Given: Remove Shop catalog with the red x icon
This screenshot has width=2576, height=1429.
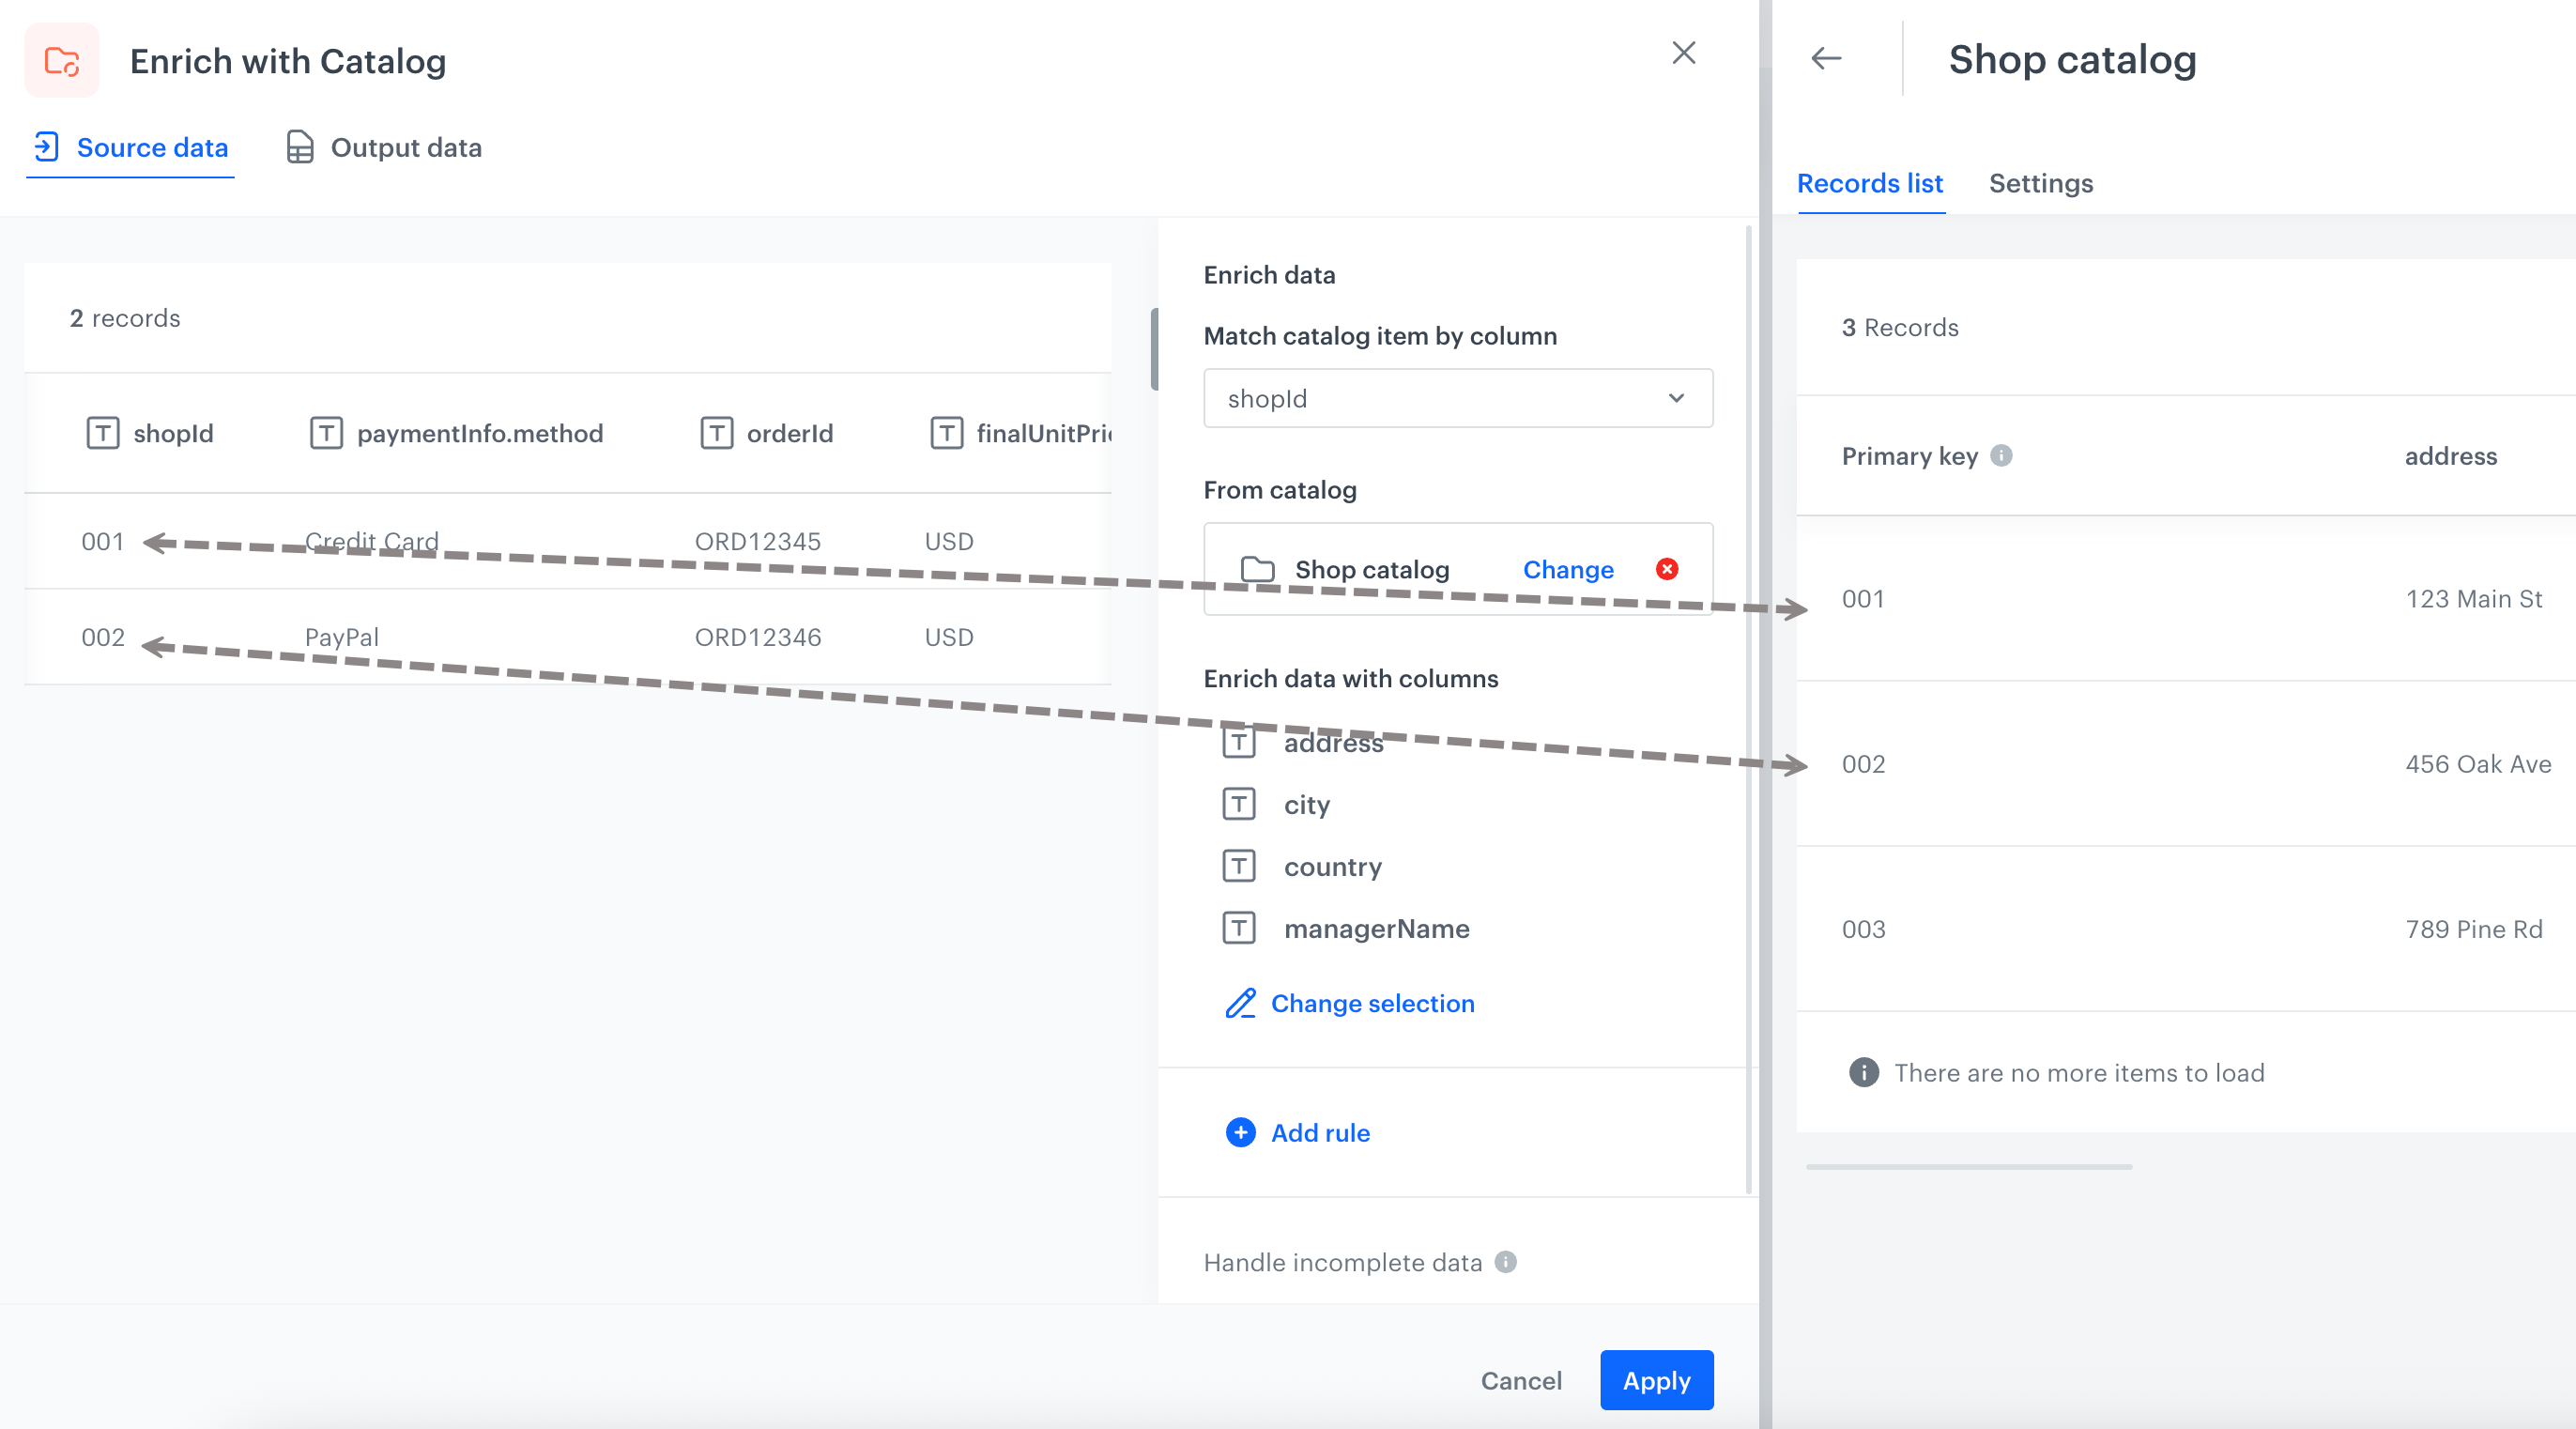Looking at the screenshot, I should tap(1667, 569).
